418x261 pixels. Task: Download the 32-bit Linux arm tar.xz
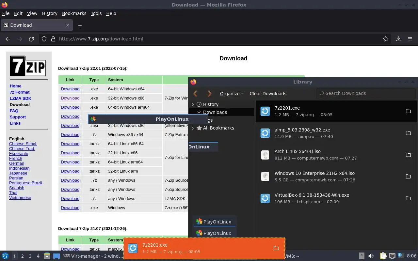pos(70,171)
